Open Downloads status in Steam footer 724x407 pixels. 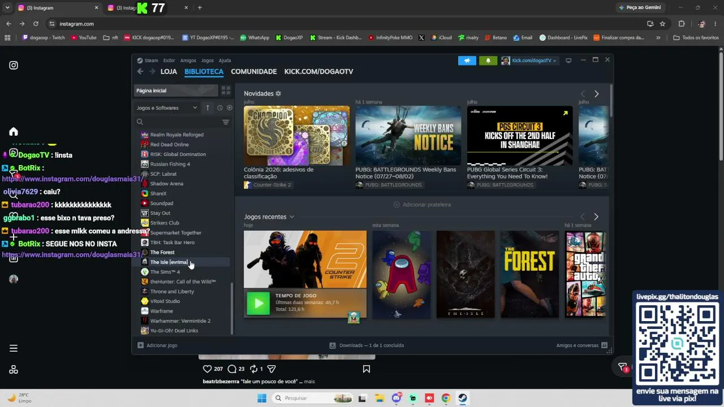point(367,345)
